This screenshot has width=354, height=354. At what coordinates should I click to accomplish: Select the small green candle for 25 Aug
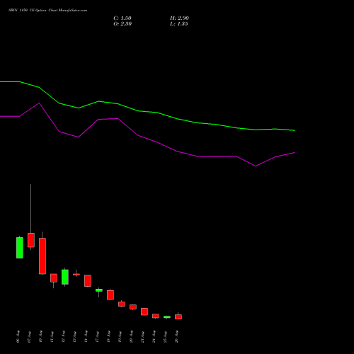point(167,317)
